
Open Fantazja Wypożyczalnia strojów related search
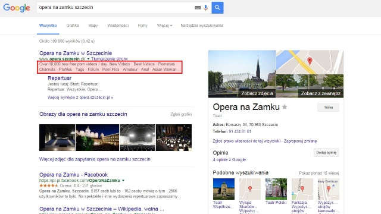302,189
